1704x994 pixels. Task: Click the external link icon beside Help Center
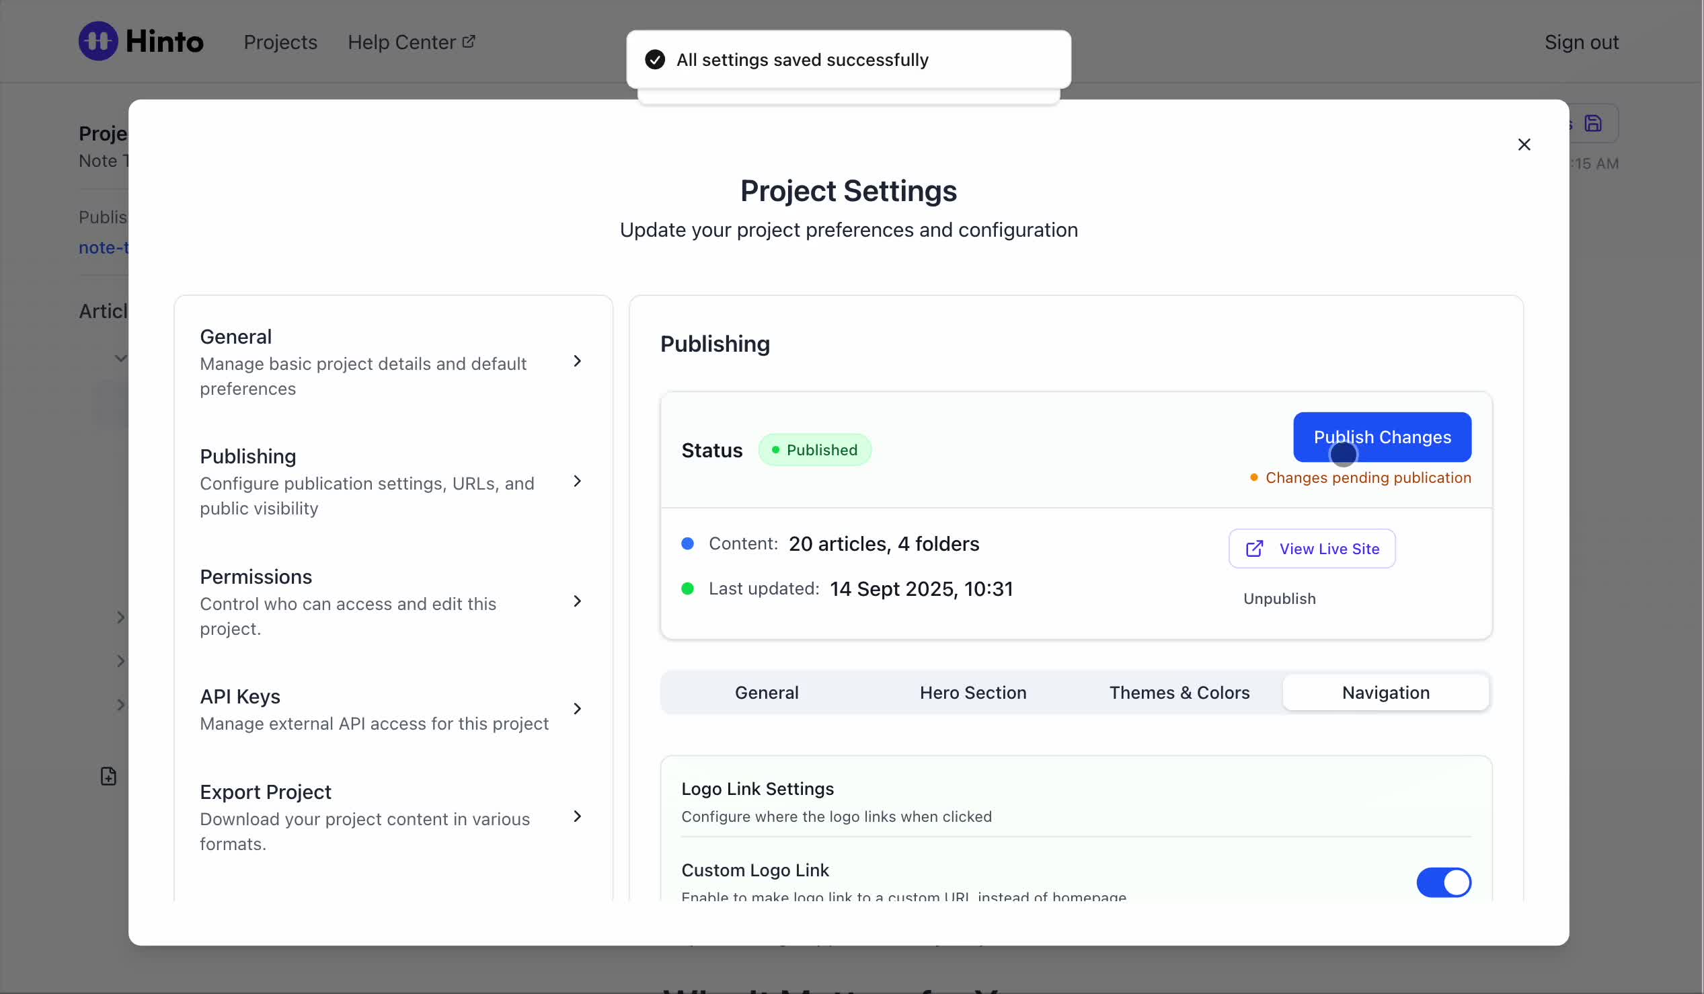(x=469, y=42)
